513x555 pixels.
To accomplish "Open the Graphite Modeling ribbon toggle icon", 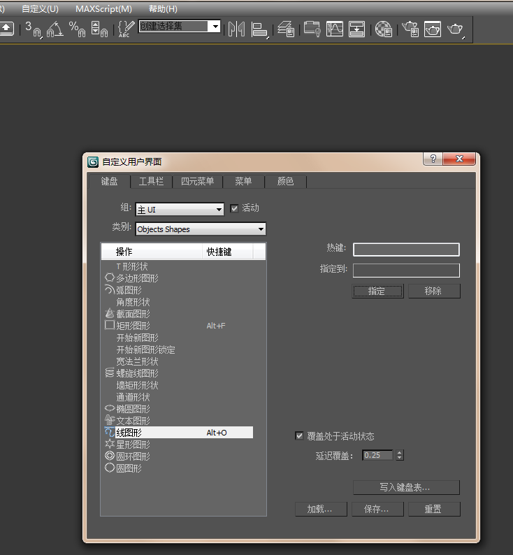I will [312, 29].
